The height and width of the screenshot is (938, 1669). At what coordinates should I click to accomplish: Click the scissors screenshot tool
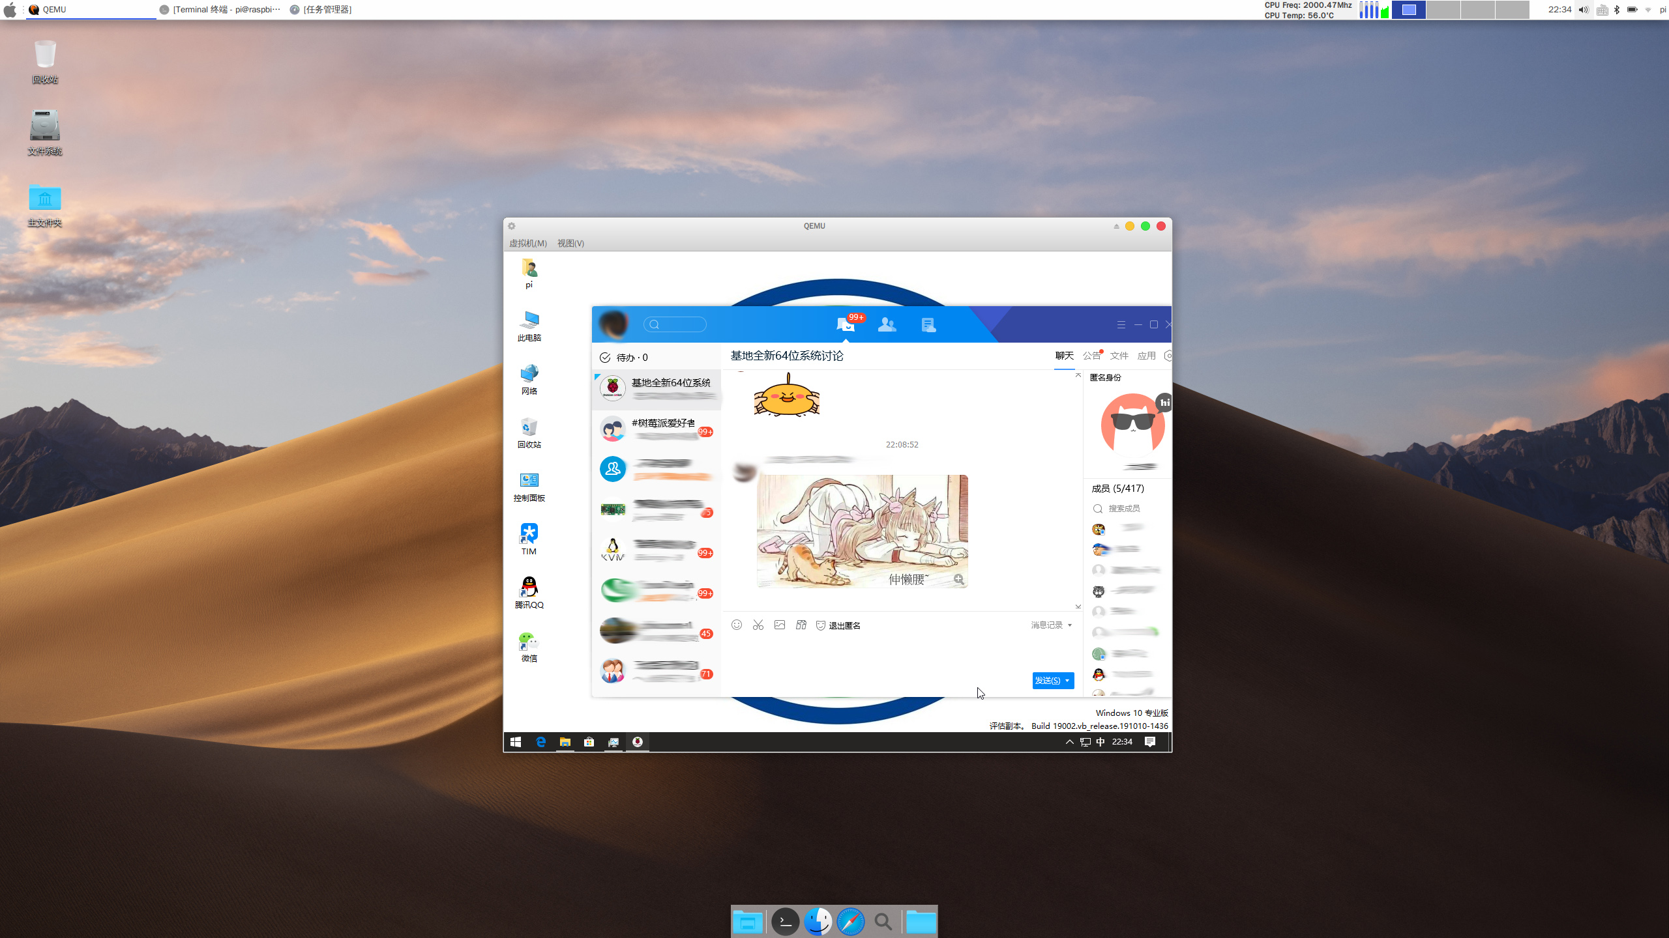(x=758, y=625)
